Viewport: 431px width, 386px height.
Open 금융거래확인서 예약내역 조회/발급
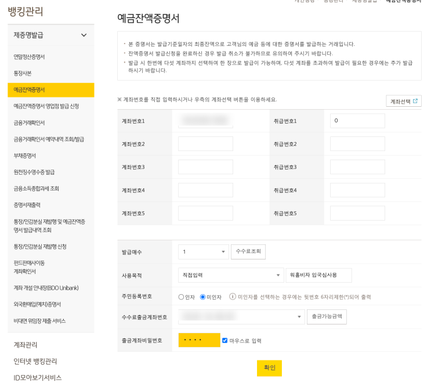tap(49, 139)
